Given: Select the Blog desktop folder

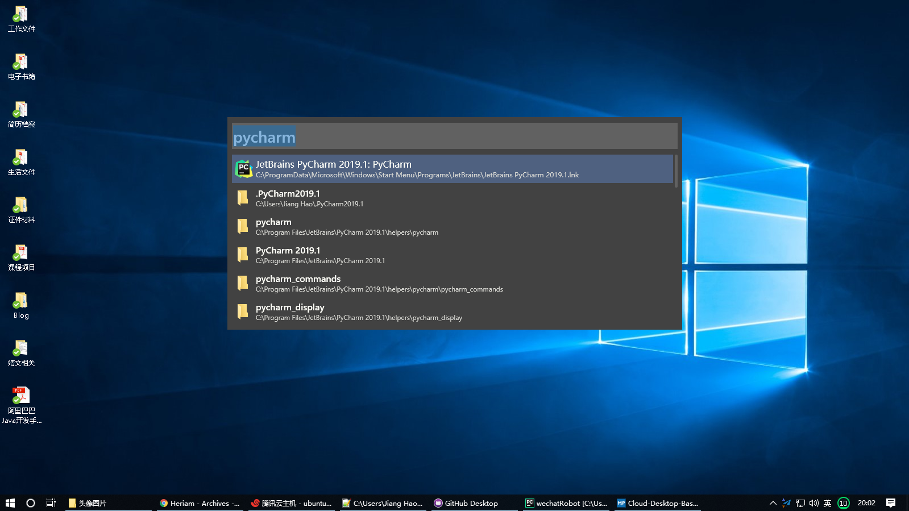Looking at the screenshot, I should point(22,305).
